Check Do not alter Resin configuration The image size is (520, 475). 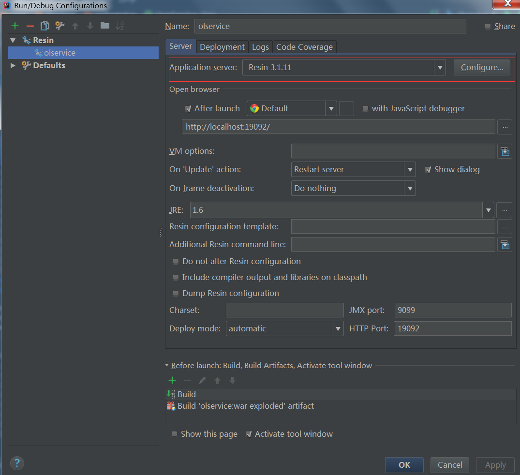click(x=176, y=261)
